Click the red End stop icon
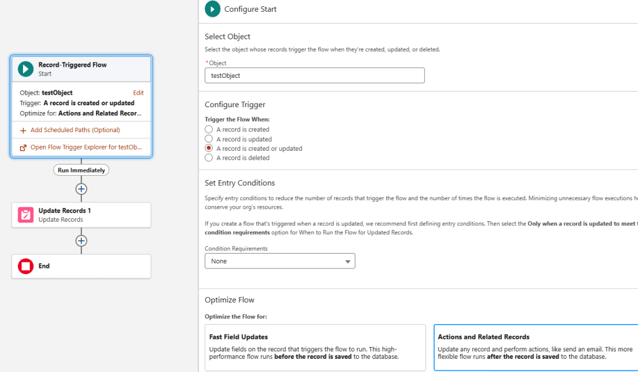The height and width of the screenshot is (372, 638). (x=26, y=266)
